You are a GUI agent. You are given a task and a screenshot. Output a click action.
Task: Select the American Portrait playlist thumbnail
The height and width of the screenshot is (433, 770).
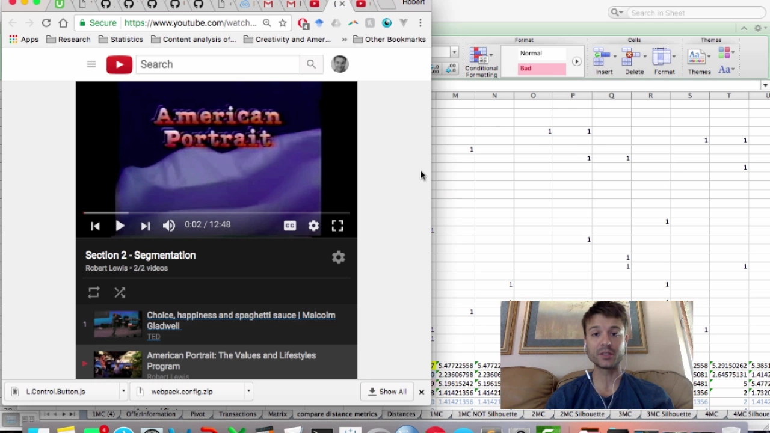tap(117, 364)
